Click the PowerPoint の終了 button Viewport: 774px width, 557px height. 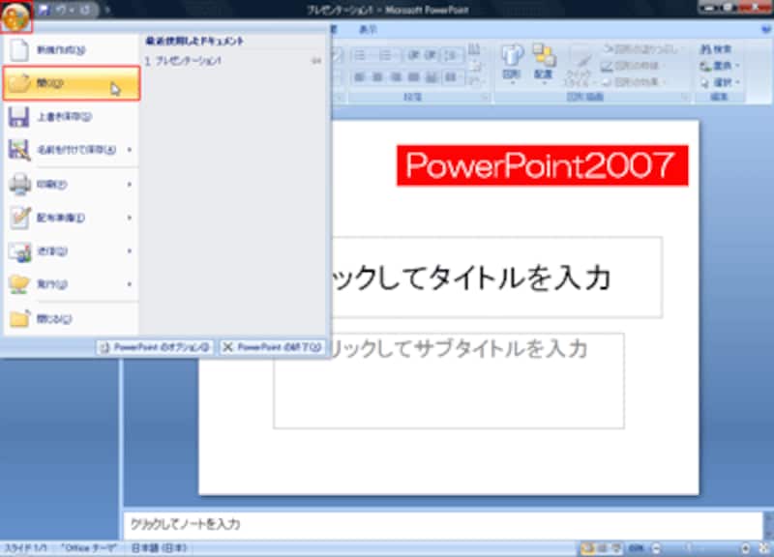272,347
